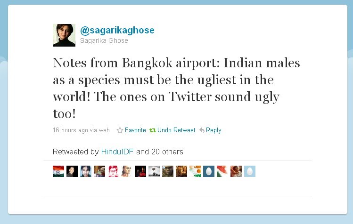Open the HinduIDF retweeter link
353x224 pixels.
click(x=117, y=152)
